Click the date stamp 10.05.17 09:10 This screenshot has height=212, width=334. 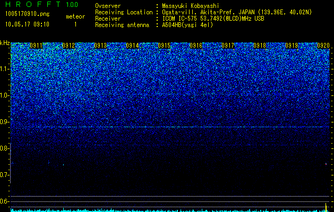(x=27, y=24)
